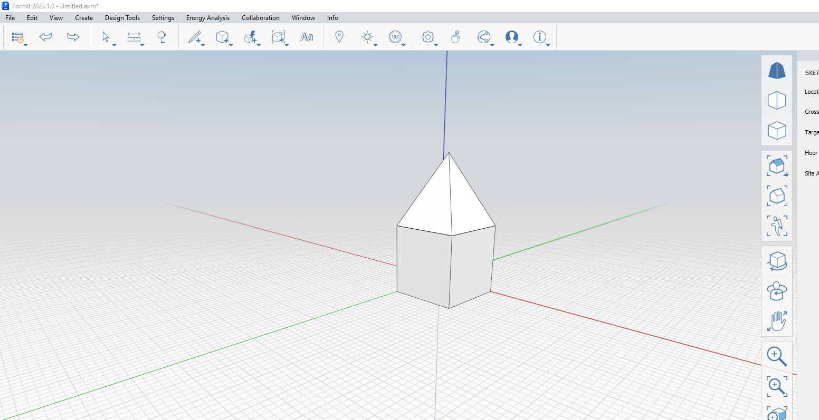Activate the Fly Through walking figure icon
Screen dimensions: 819x420
(x=777, y=226)
